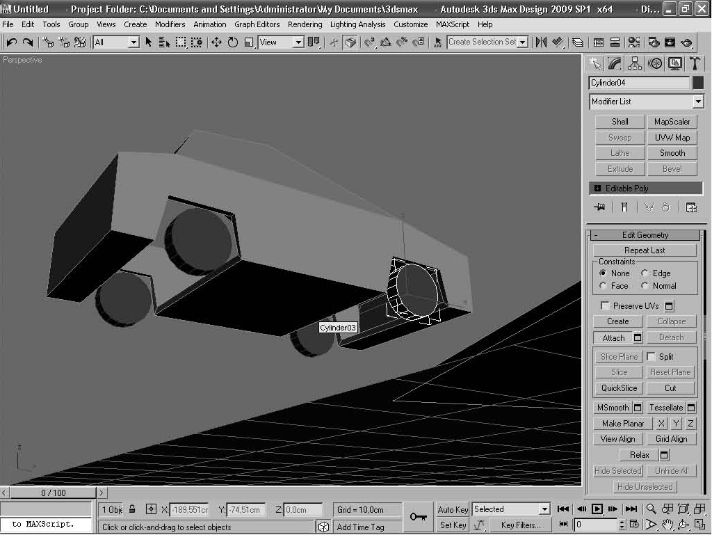Expand the Editable Poly stack entry
712x535 pixels.
(597, 189)
